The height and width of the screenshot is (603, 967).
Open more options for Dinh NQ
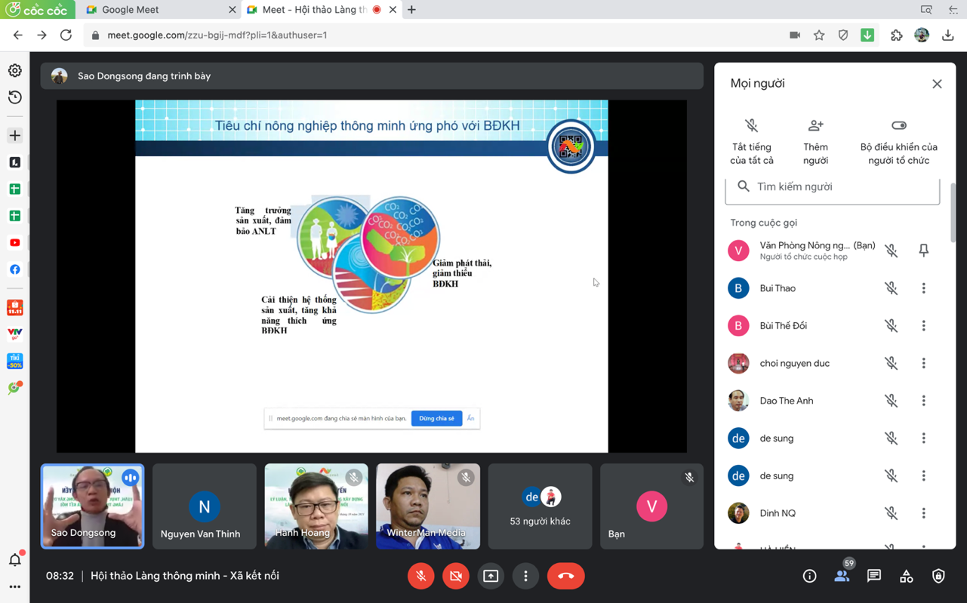coord(923,513)
